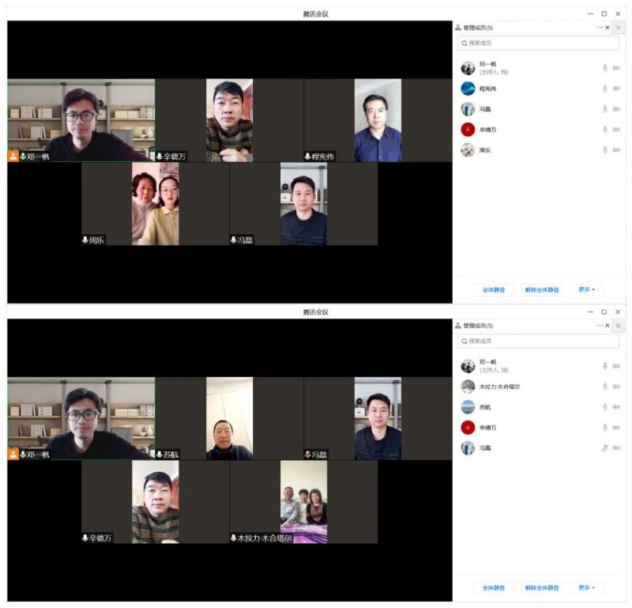Open hamburger menu in upper member panel
Image resolution: width=632 pixels, height=608 pixels.
(618, 28)
